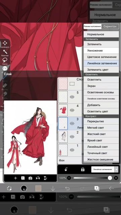
Task: Pick Жесткий свет blend mode
Action: (x=101, y=134)
